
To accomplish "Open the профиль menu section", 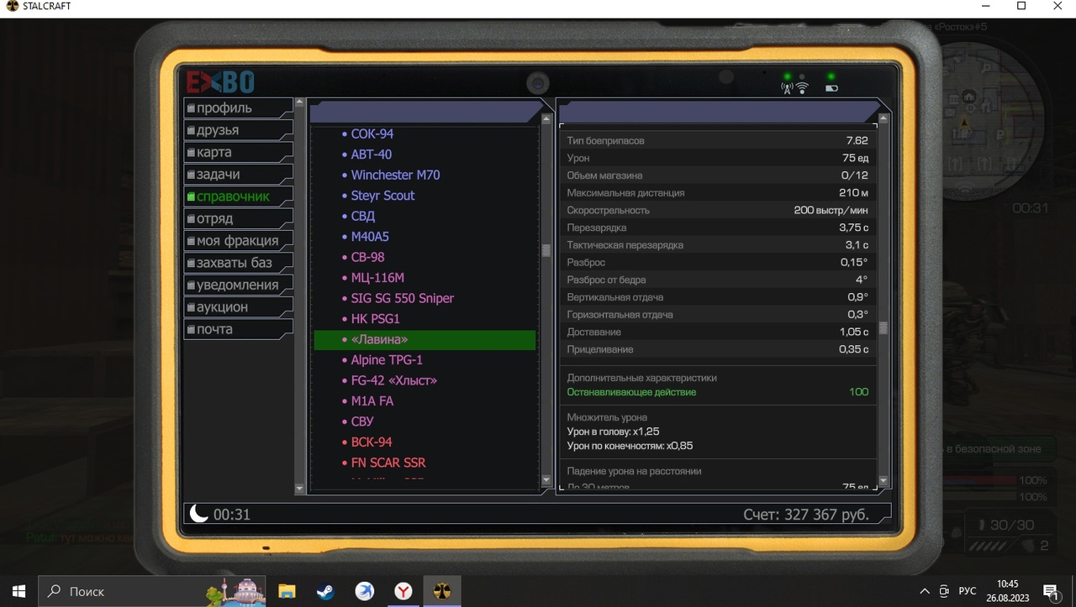I will tap(239, 108).
